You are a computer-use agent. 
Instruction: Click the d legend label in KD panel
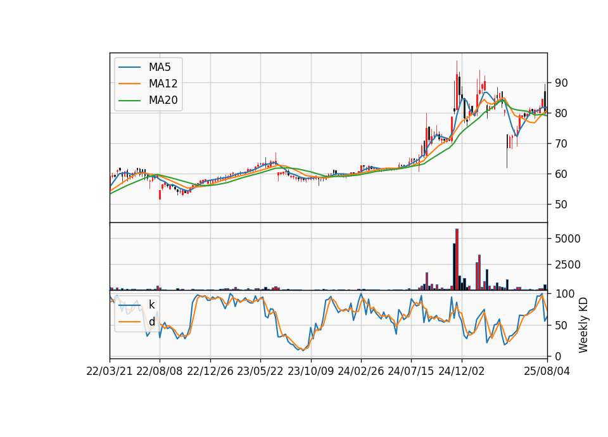(151, 322)
